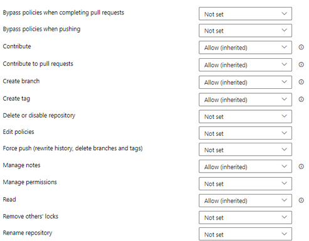Click info icon next to Contribute permission
The height and width of the screenshot is (241, 309).
click(x=301, y=48)
